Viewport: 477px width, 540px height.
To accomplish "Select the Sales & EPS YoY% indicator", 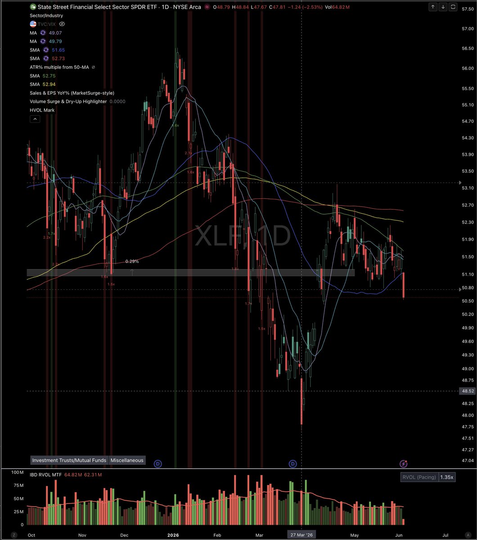I will [x=72, y=93].
